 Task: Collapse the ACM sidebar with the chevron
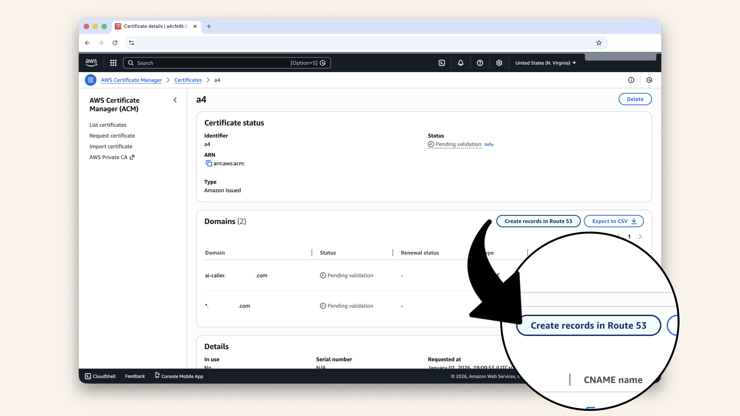(x=175, y=100)
